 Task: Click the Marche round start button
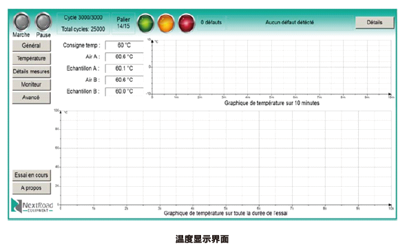pyautogui.click(x=21, y=22)
